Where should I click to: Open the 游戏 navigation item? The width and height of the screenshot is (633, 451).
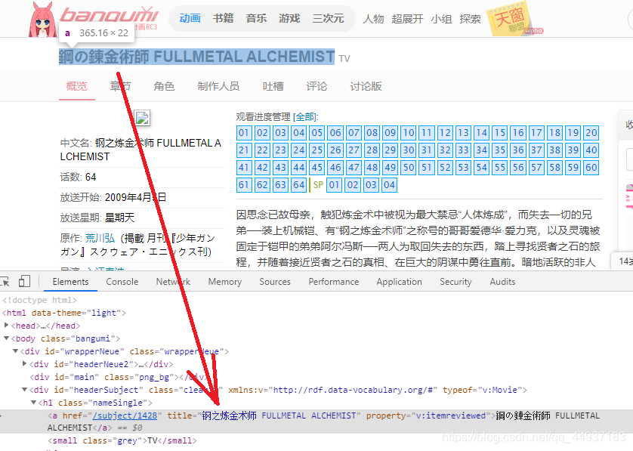click(x=289, y=18)
